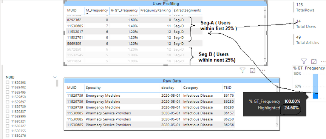Image resolution: width=326 pixels, height=139 pixels.
Task: Check MUID 11529739 in slicer
Action: (x=8, y=107)
